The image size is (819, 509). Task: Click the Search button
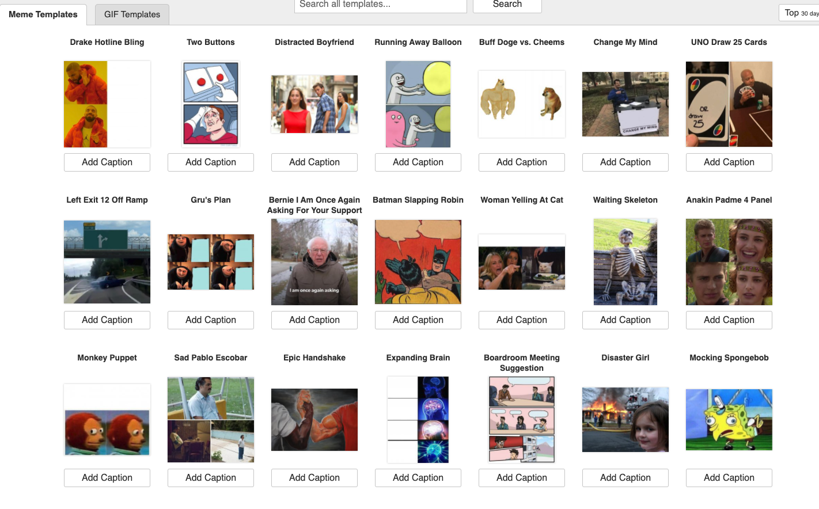[x=507, y=5]
